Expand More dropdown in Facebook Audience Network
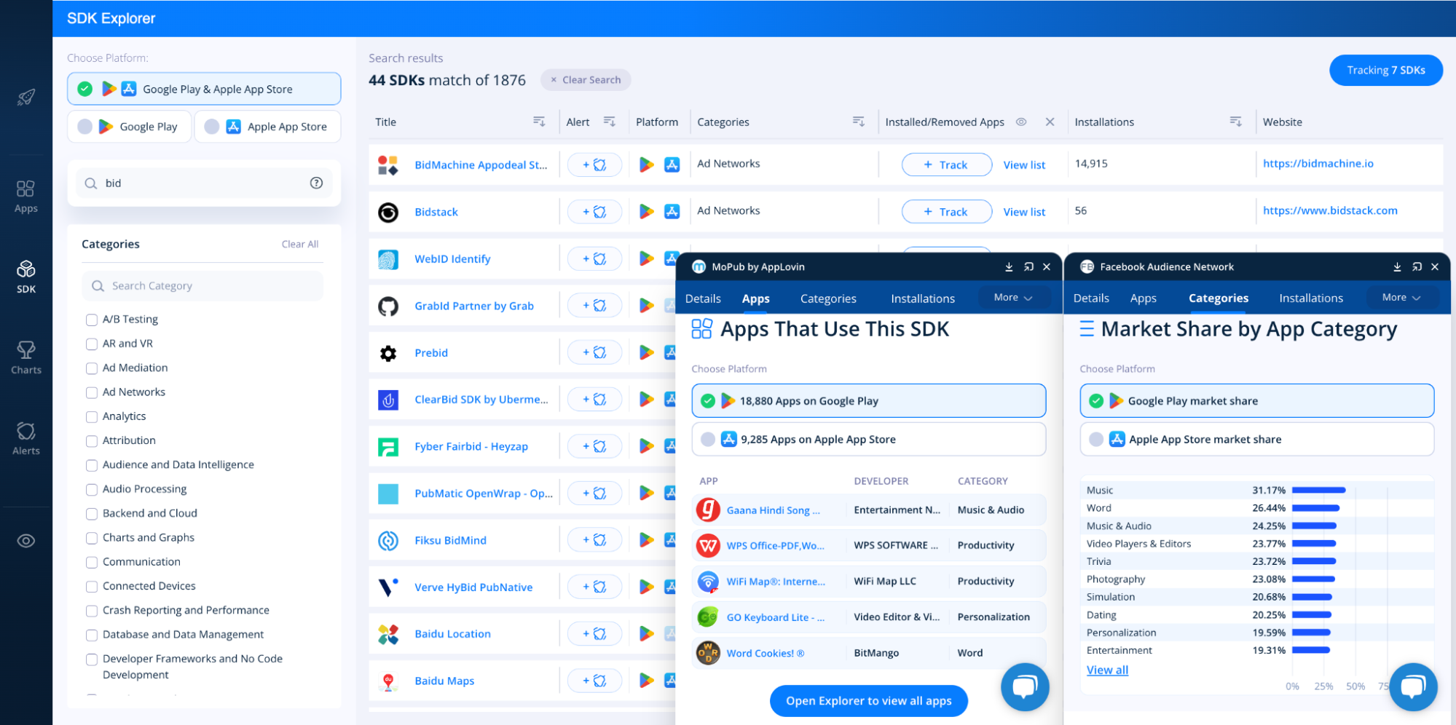 tap(1401, 298)
